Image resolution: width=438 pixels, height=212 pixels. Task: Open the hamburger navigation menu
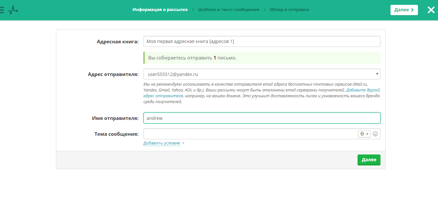pyautogui.click(x=2, y=10)
